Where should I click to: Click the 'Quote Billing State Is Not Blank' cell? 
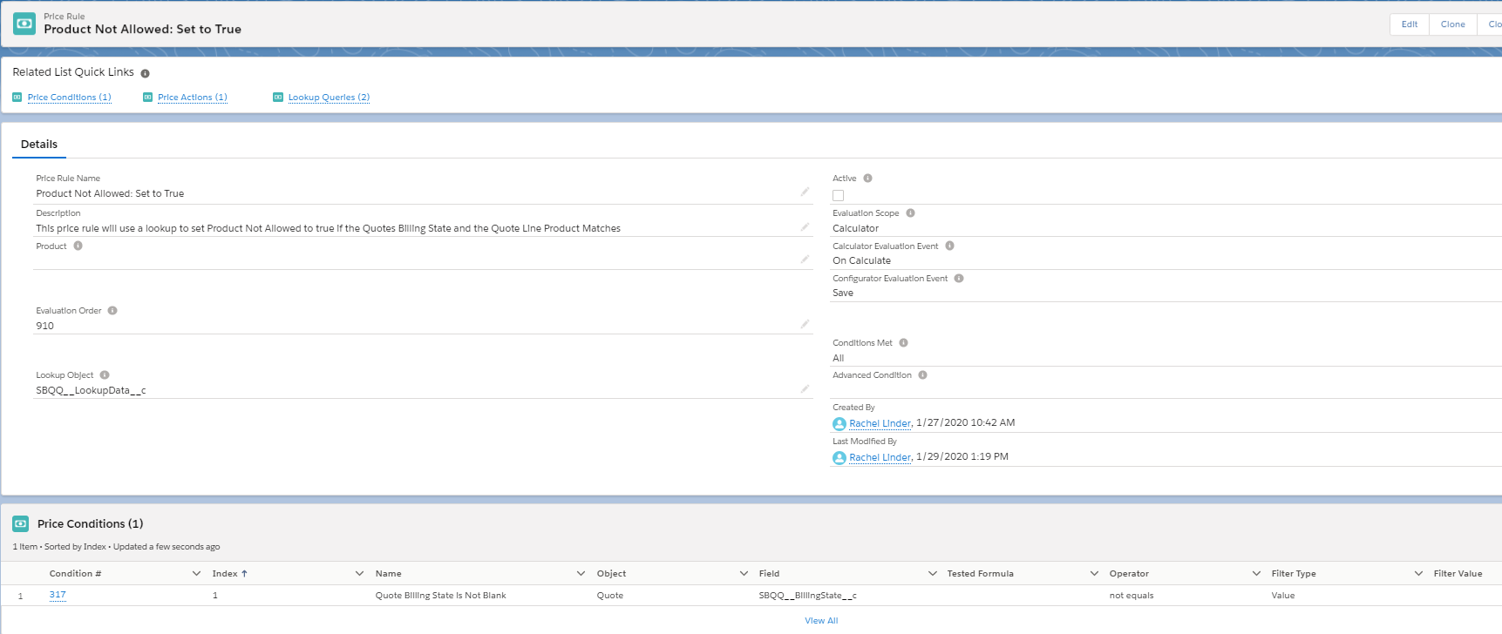441,596
